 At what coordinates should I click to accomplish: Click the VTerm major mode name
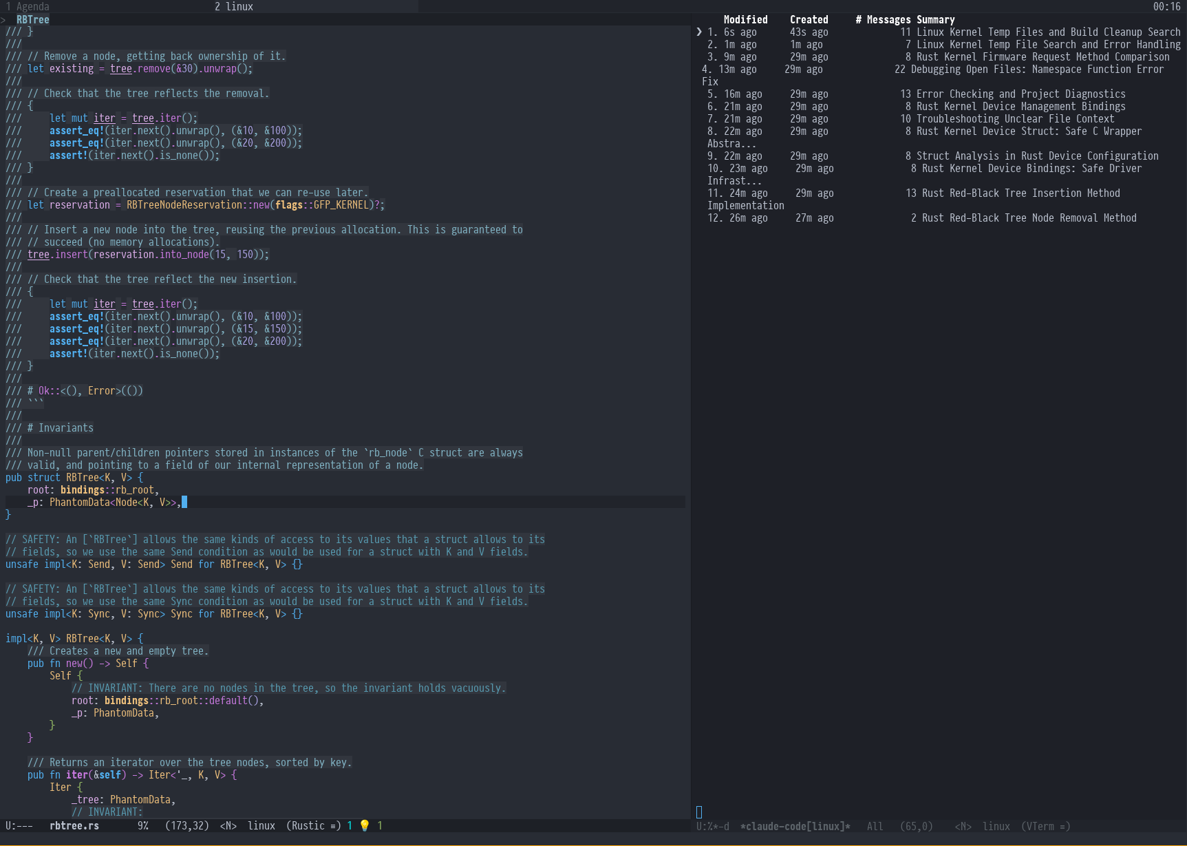tap(1040, 826)
